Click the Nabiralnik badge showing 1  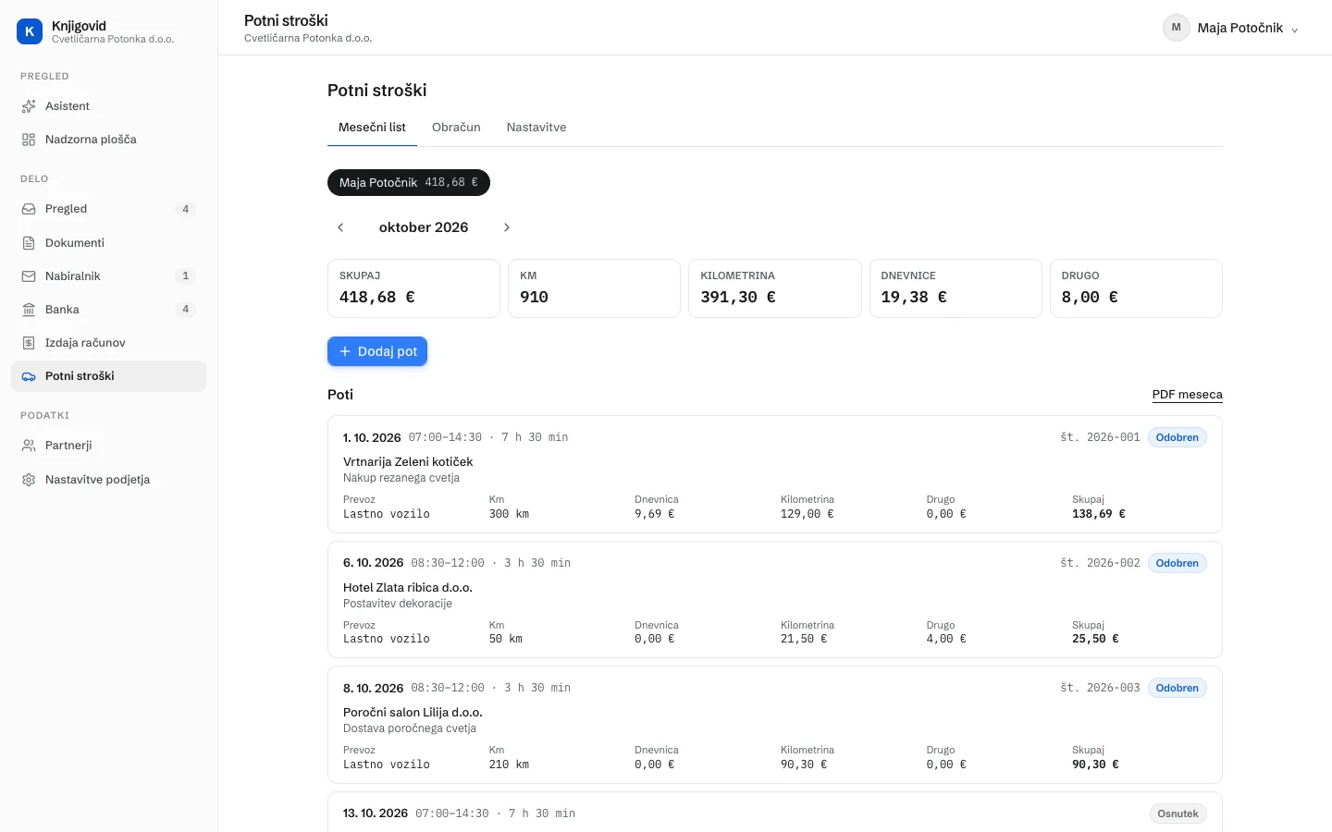point(185,276)
